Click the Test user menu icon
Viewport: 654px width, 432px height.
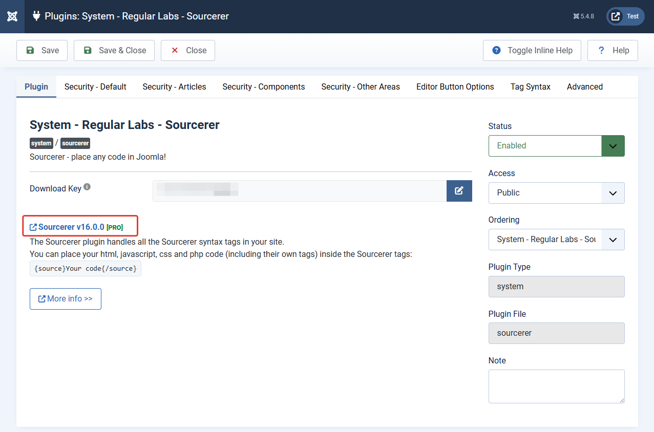click(616, 16)
